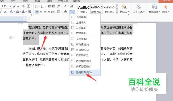The image size is (173, 101).
Task: Choose 外侧框线(S) outside borders
Action: 85,50
